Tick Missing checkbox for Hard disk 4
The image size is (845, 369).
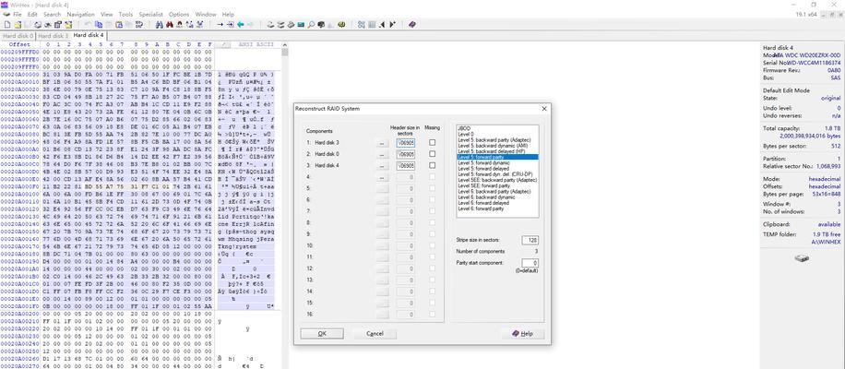tap(433, 165)
